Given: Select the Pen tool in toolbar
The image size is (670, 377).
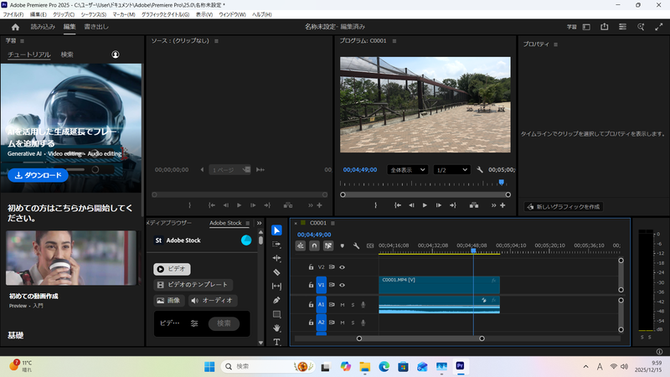Looking at the screenshot, I should (276, 300).
